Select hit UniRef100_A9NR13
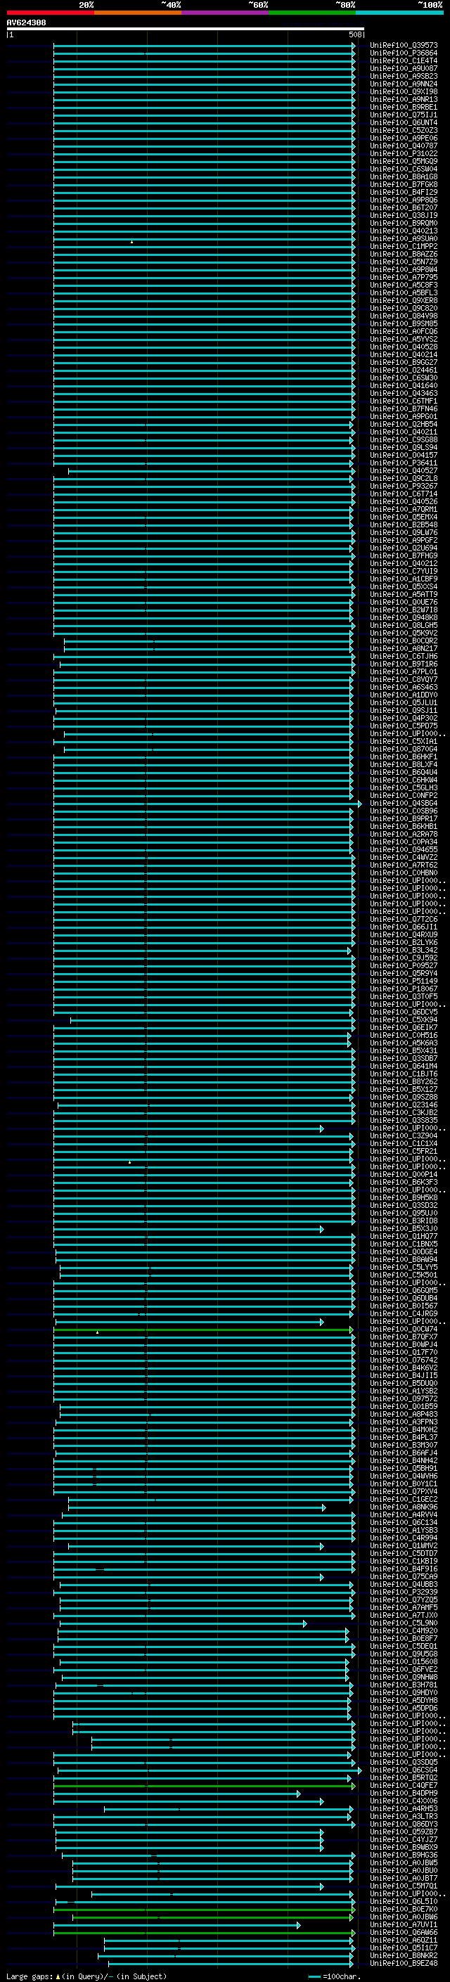 click(x=404, y=99)
